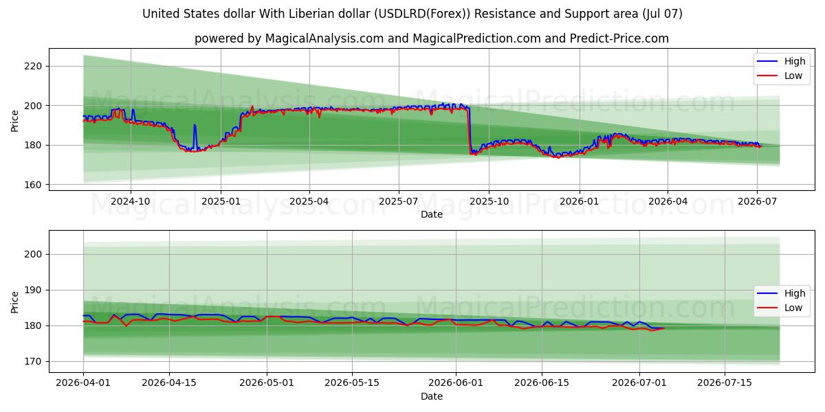Click the 2026-06-01 date tick label

coord(456,384)
